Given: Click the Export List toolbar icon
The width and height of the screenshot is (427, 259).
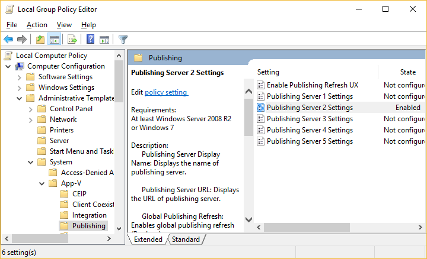Looking at the screenshot, I should pos(72,40).
